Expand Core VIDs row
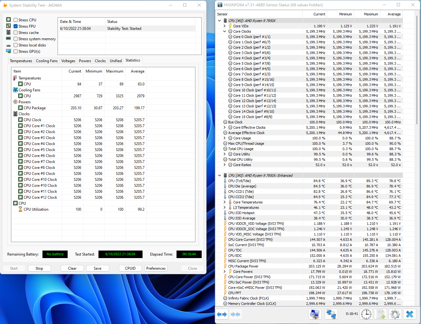The image size is (421, 324). (225, 26)
